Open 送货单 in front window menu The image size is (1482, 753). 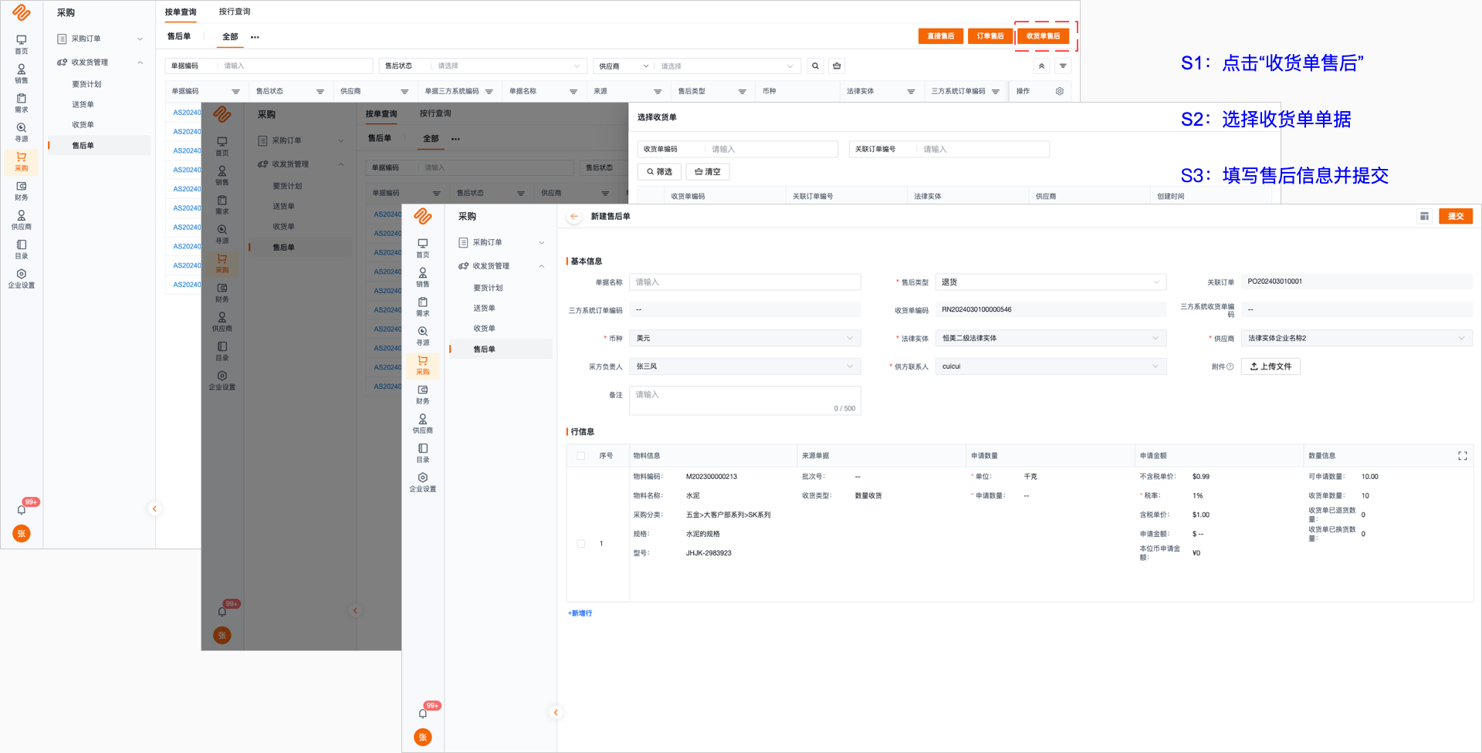tap(485, 309)
